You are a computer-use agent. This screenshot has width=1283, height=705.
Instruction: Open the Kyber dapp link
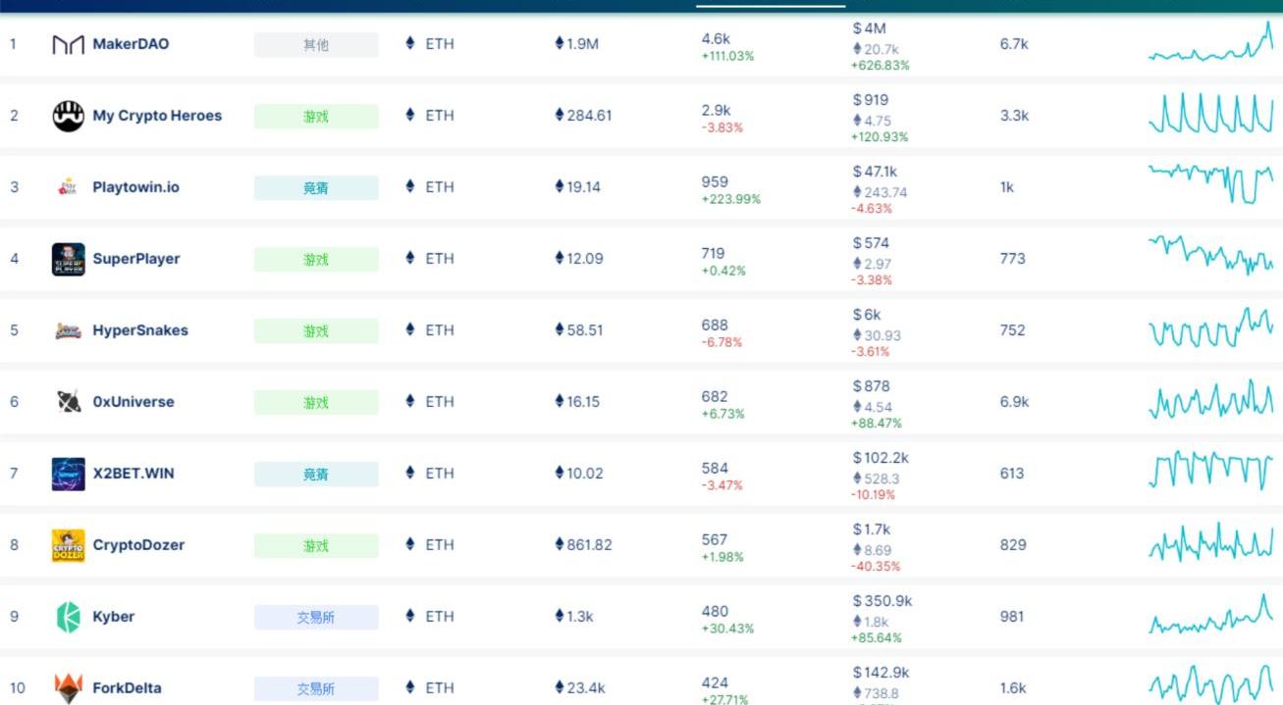pos(114,617)
